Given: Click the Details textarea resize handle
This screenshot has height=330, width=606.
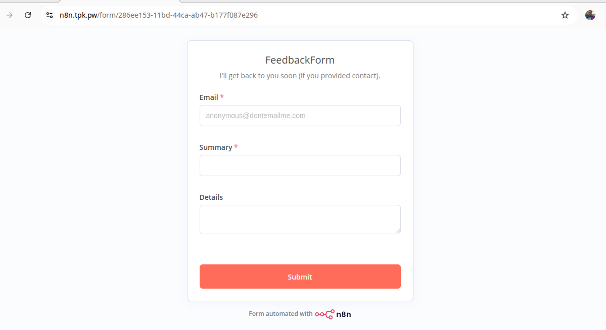Looking at the screenshot, I should click(x=398, y=231).
